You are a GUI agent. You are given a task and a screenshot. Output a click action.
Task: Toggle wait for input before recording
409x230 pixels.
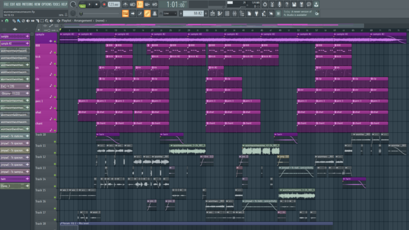(132, 5)
